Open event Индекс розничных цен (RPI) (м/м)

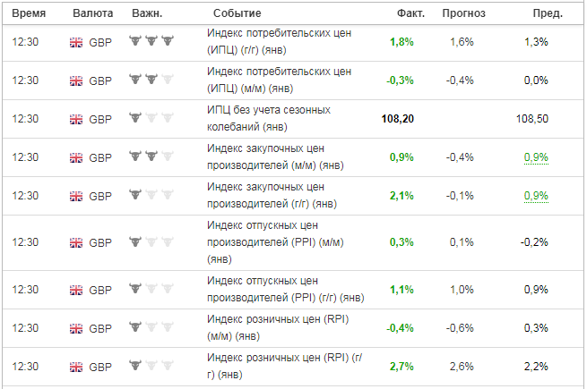point(278,327)
